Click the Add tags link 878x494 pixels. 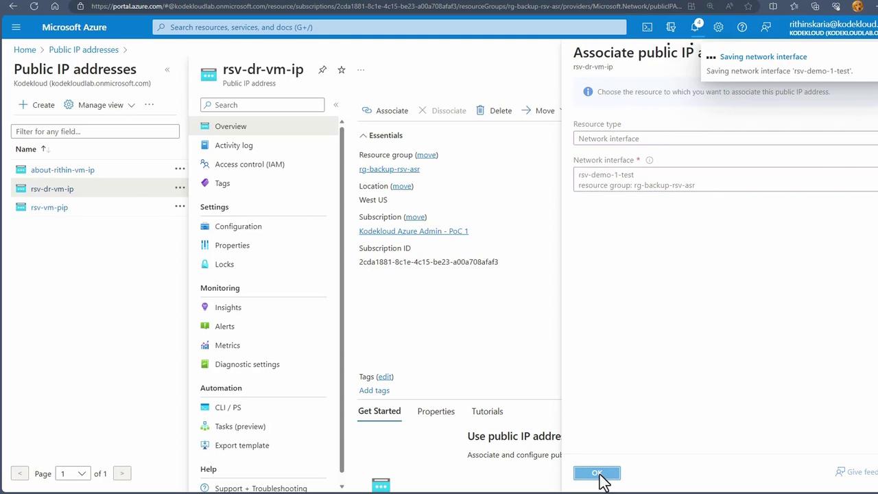(374, 390)
